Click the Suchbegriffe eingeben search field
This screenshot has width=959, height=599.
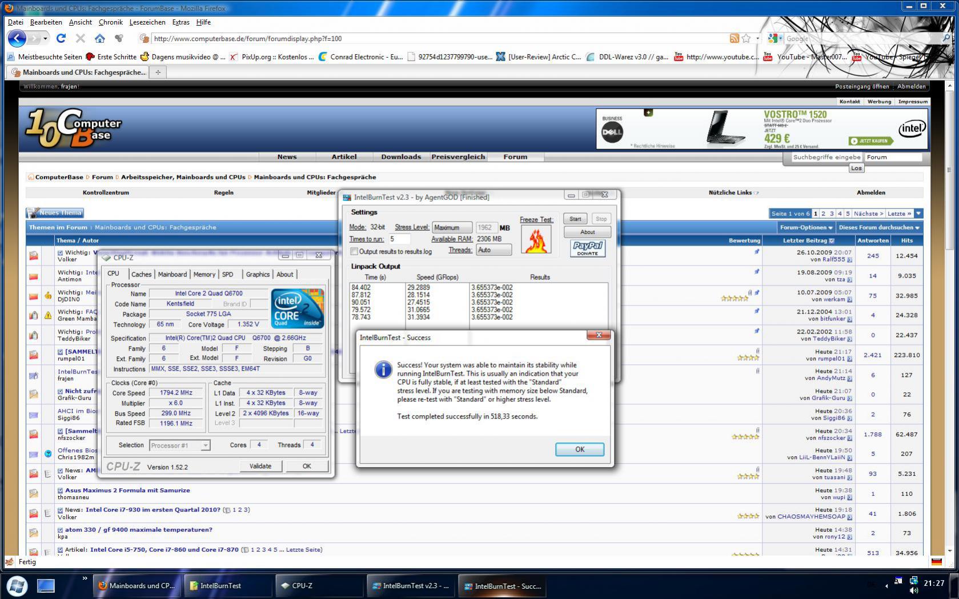point(827,157)
